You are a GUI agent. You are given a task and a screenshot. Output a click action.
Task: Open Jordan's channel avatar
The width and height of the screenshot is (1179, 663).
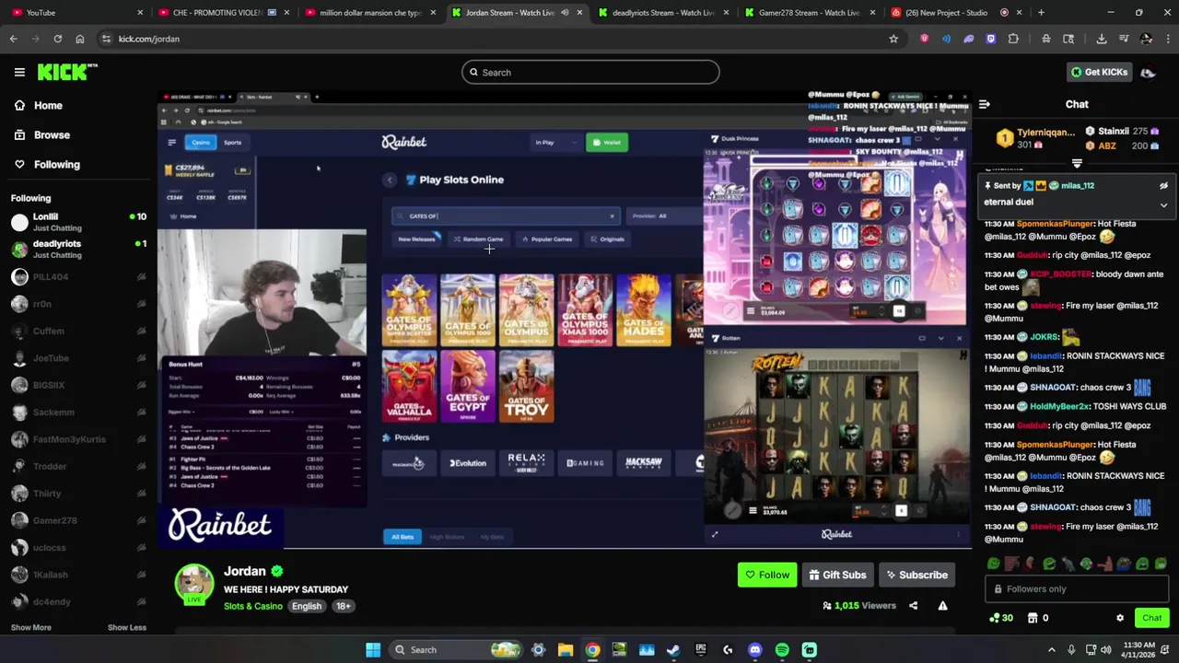(194, 583)
